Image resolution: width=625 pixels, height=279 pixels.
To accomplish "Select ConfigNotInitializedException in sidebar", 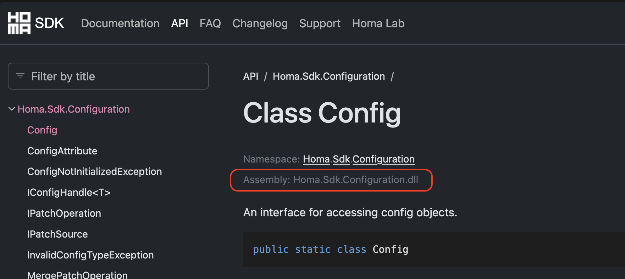I will tap(94, 171).
